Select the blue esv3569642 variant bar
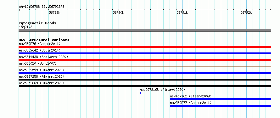Viewport: 280px width, 118px height. (x=145, y=53)
